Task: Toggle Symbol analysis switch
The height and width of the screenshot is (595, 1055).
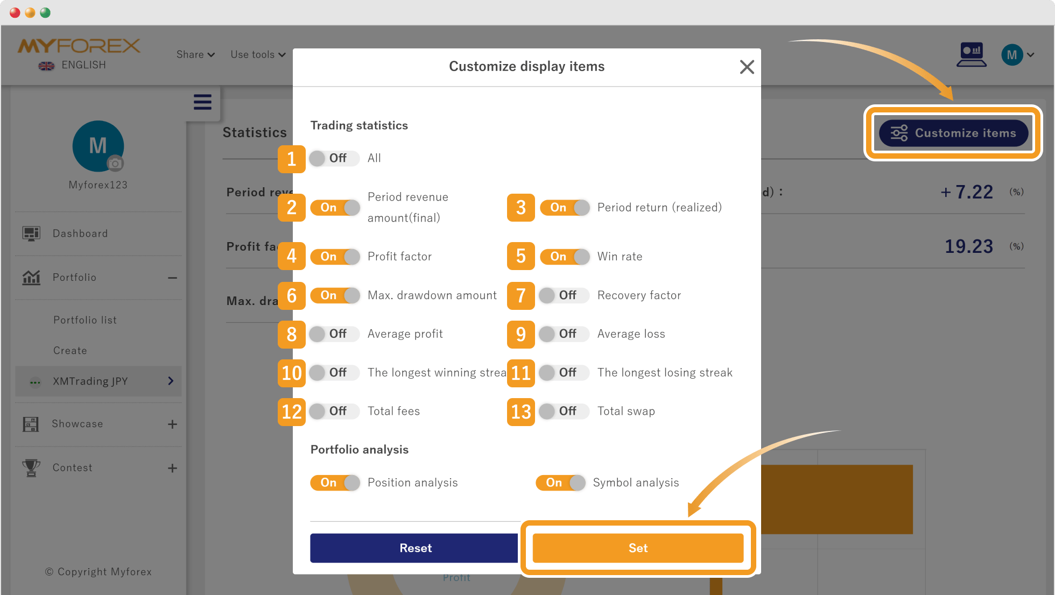Action: click(560, 483)
